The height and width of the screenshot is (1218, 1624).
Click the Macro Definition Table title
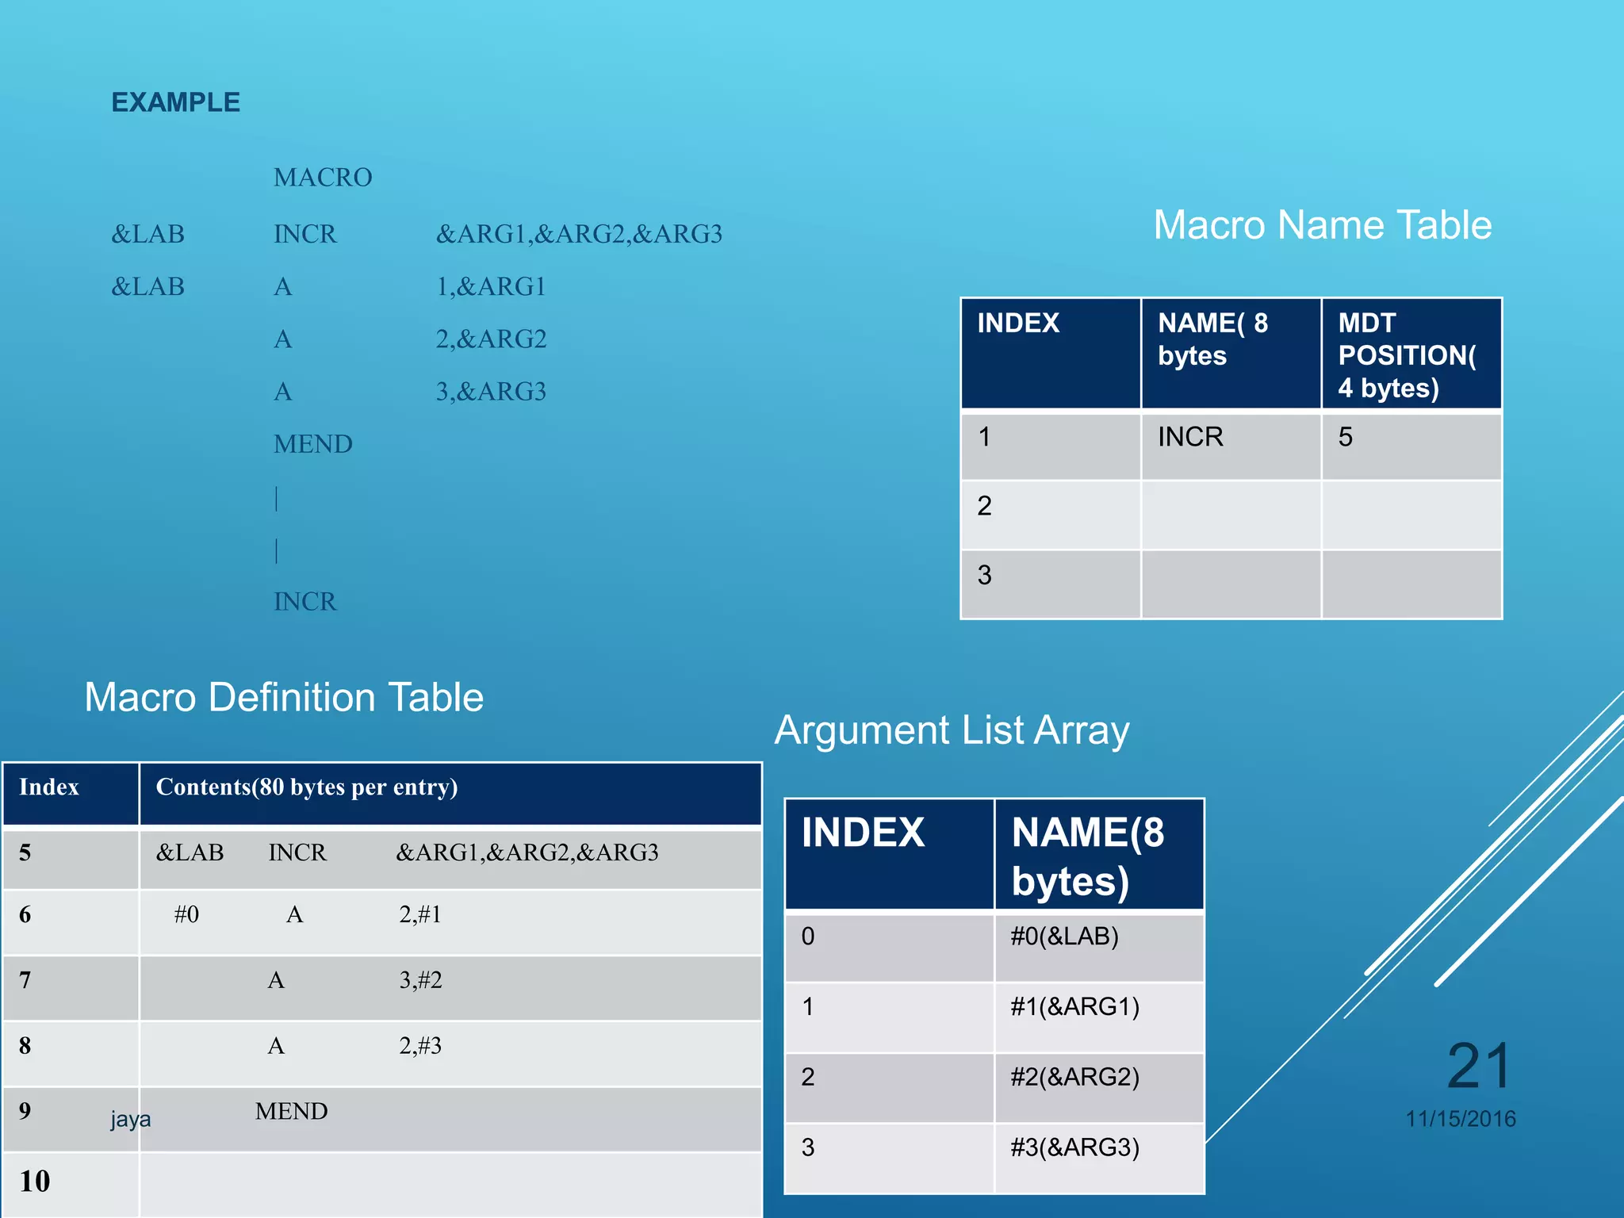tap(284, 697)
